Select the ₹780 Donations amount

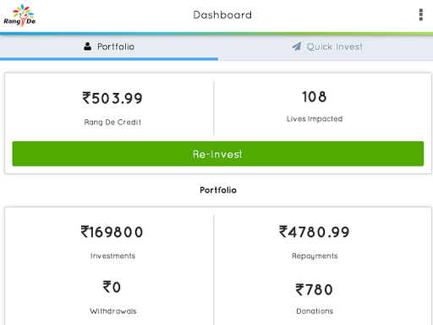(315, 289)
